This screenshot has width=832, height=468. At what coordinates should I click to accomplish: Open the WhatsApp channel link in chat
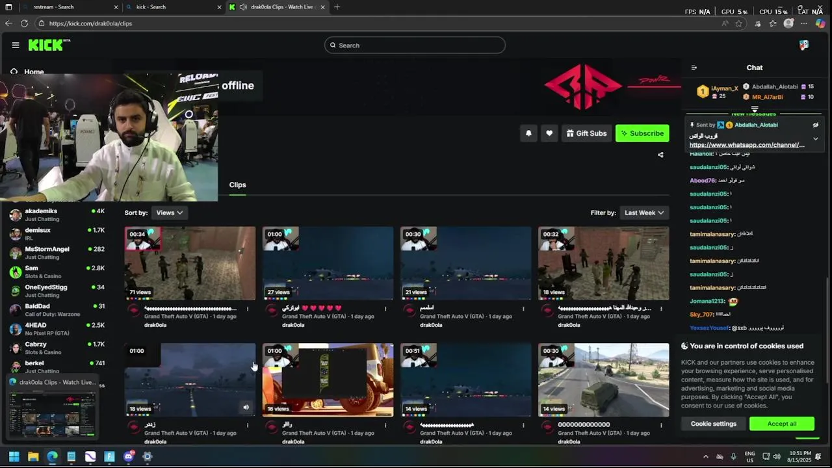[747, 145]
